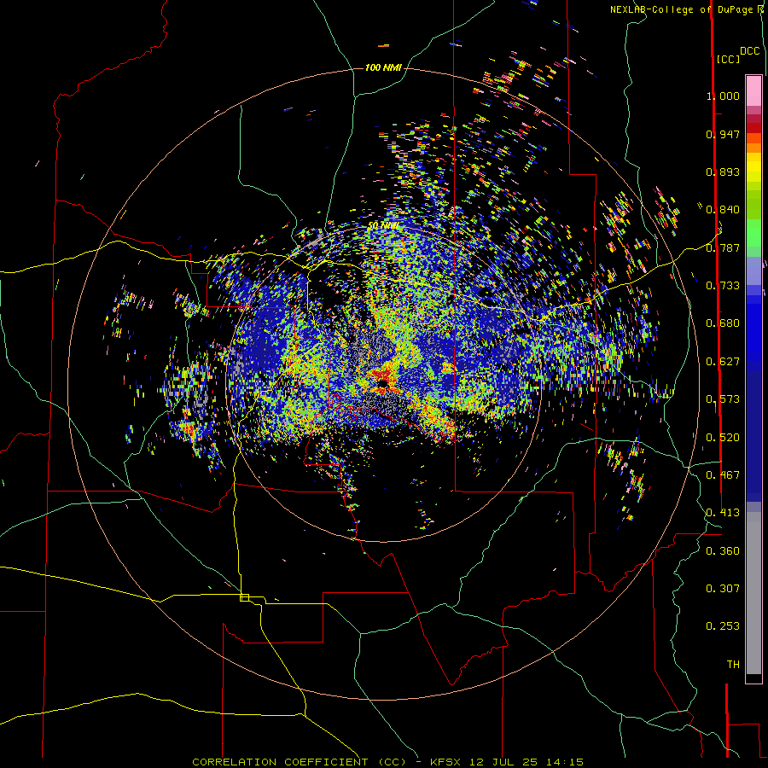Select the [CC] product label near the legend
Screen dimensions: 768x768
(x=728, y=59)
